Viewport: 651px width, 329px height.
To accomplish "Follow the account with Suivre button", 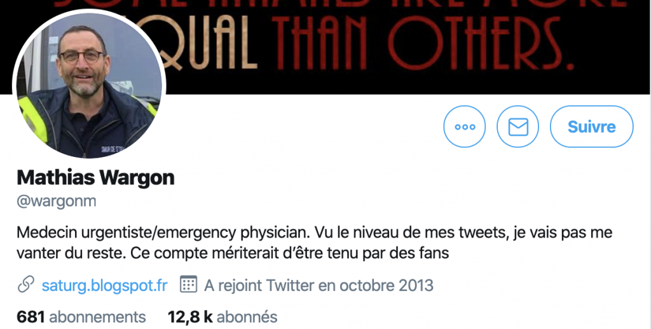I will click(592, 126).
